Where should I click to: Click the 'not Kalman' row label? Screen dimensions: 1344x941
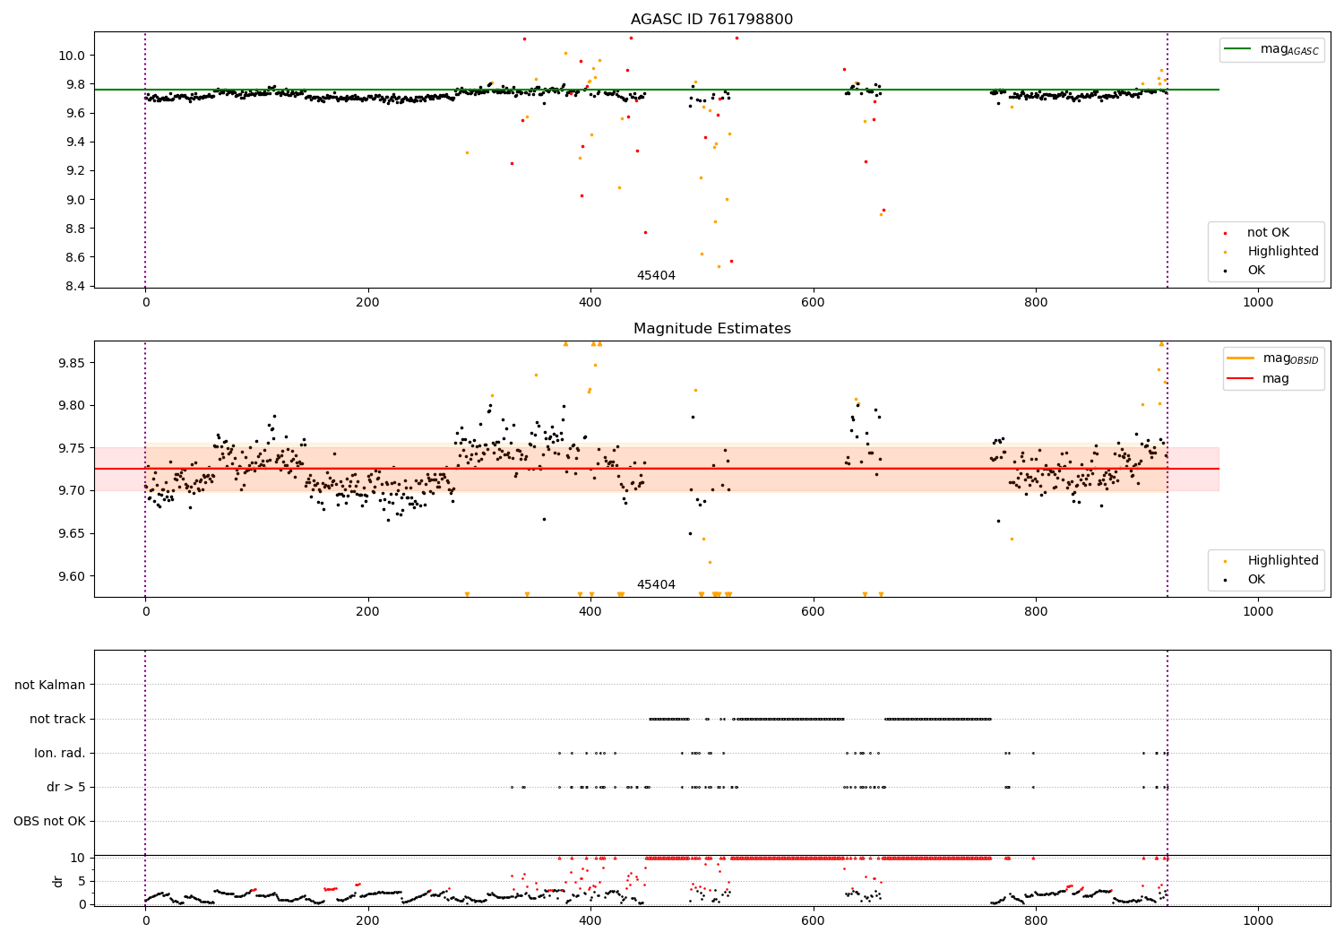[x=50, y=685]
